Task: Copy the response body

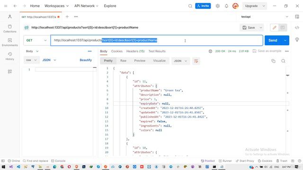Action: [x=273, y=61]
